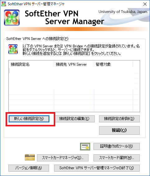Screen dimensions: 150x176
Task: Sort by 管理対象 column header
Action: (113, 64)
